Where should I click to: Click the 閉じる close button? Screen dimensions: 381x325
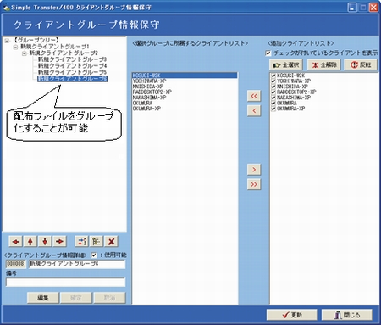347,315
